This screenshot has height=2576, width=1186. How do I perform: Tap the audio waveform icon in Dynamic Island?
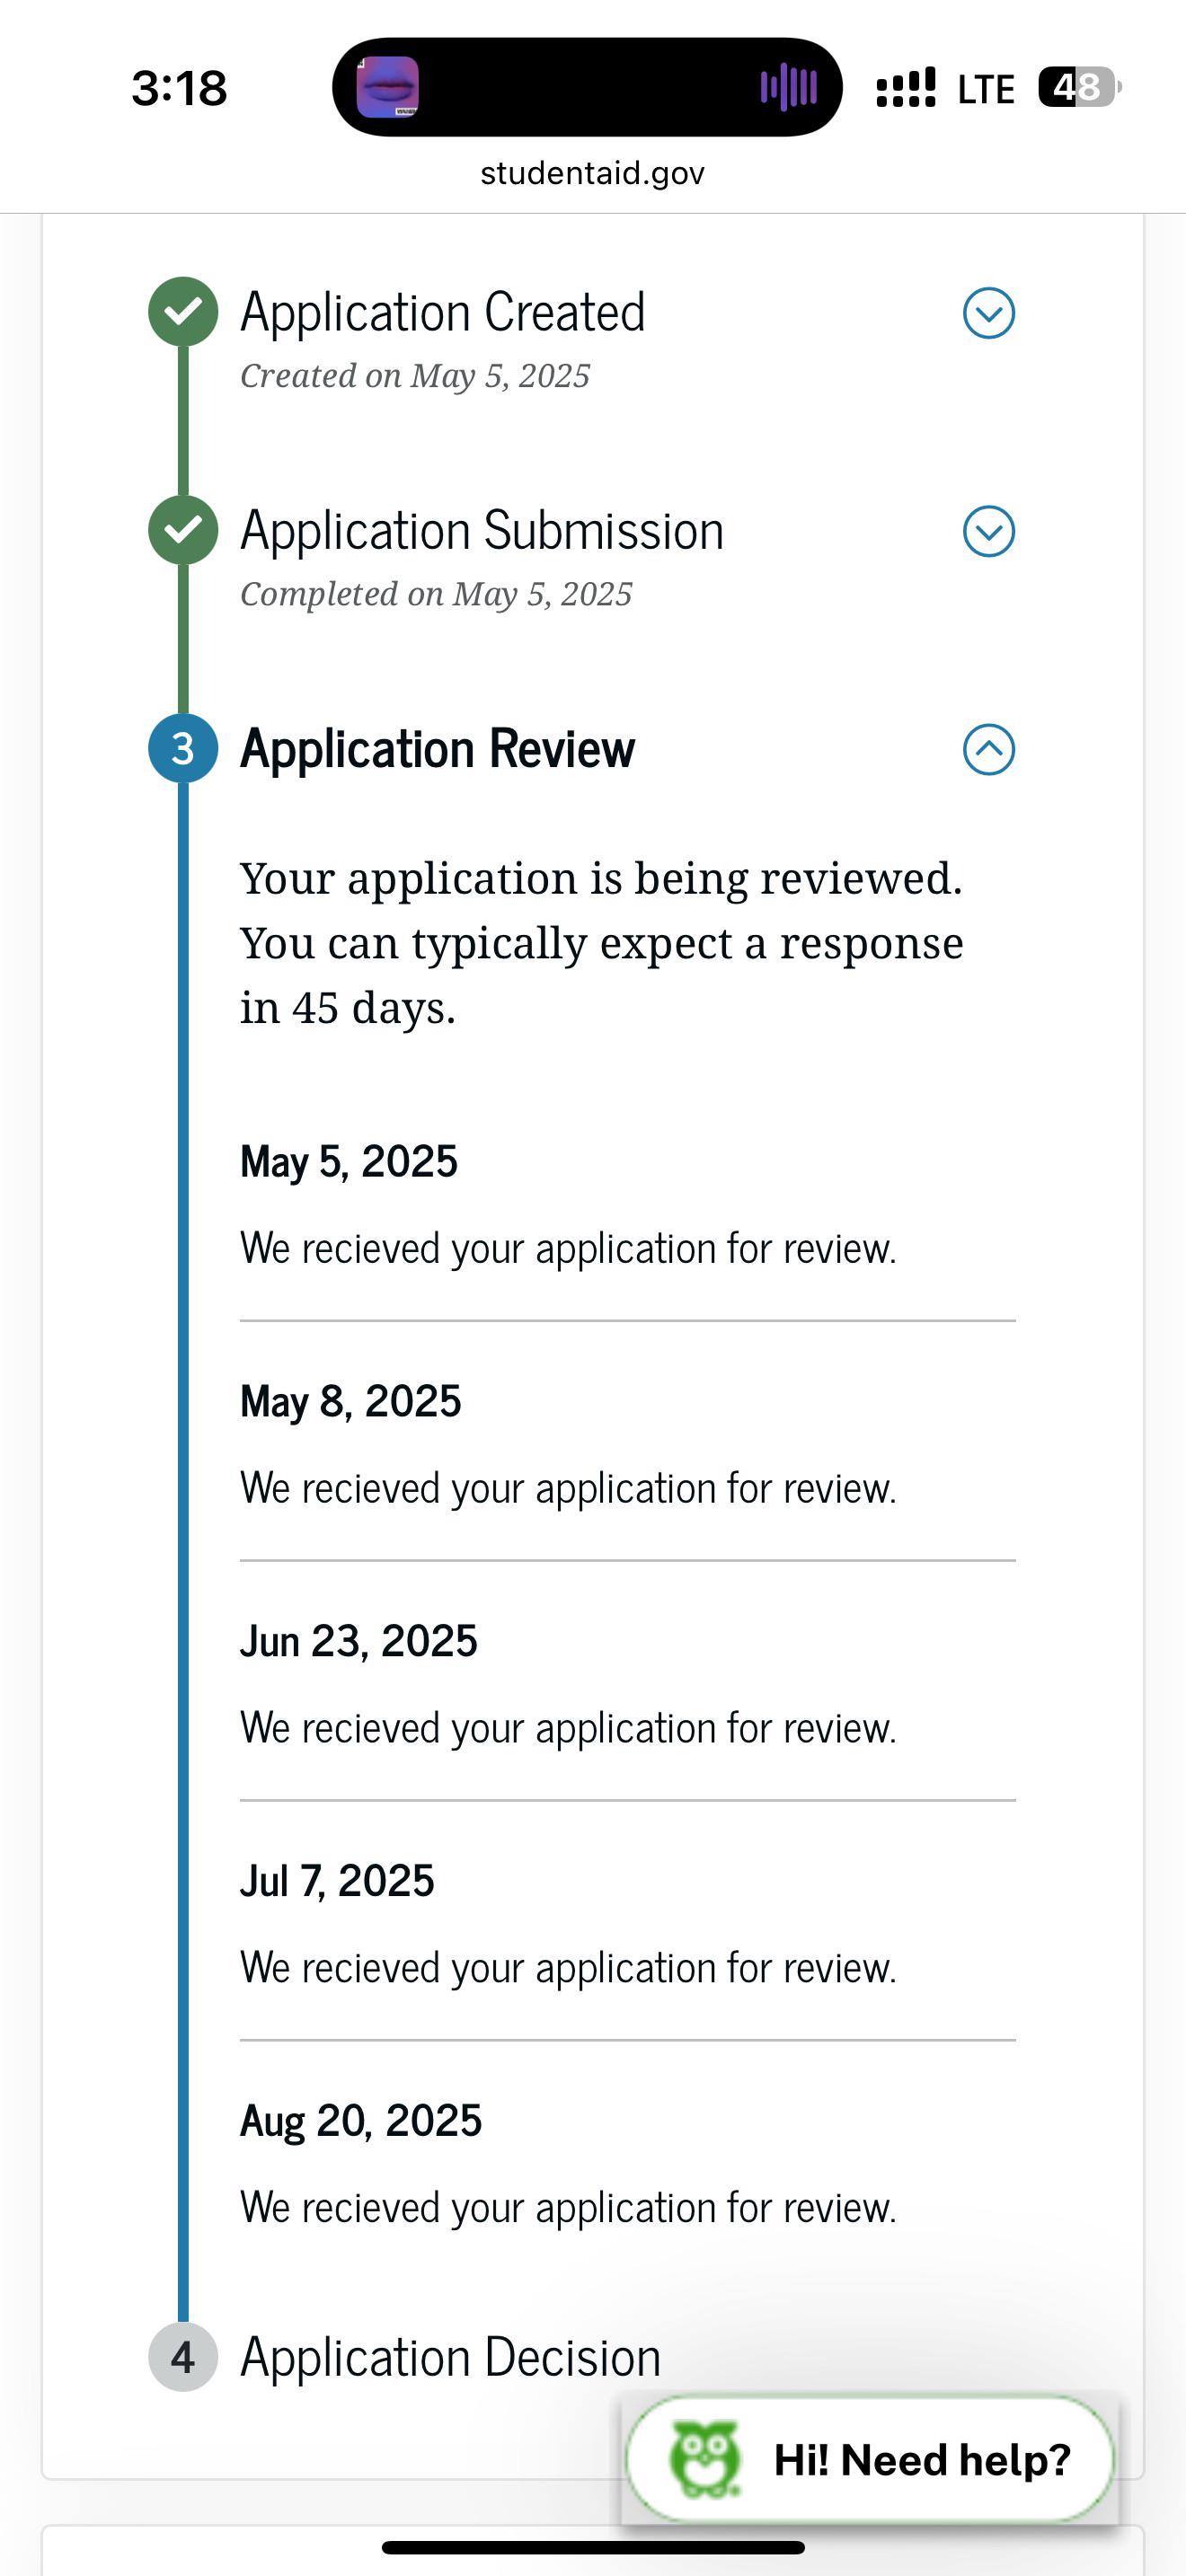tap(789, 88)
